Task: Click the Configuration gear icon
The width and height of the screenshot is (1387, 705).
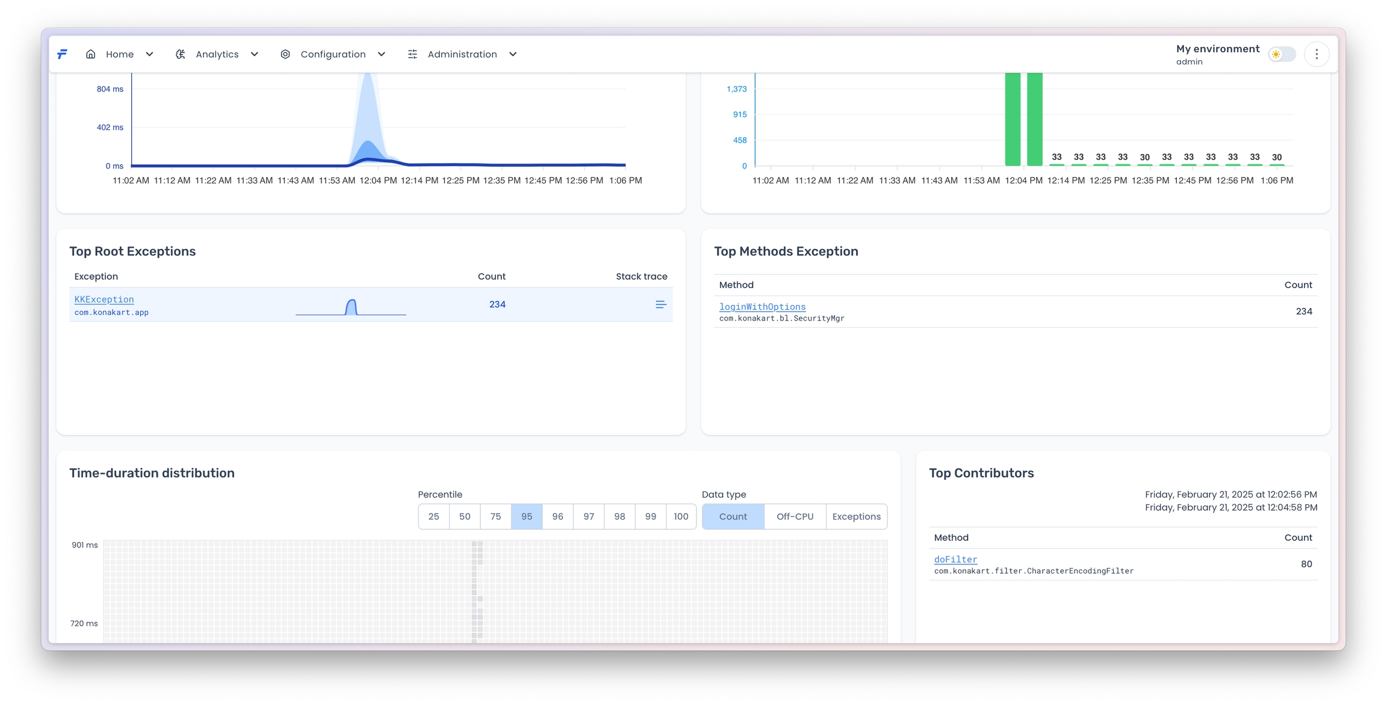Action: pos(285,54)
